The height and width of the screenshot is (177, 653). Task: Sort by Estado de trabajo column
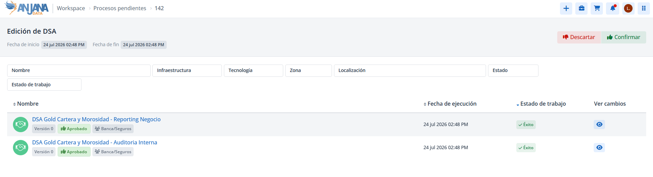(541, 104)
